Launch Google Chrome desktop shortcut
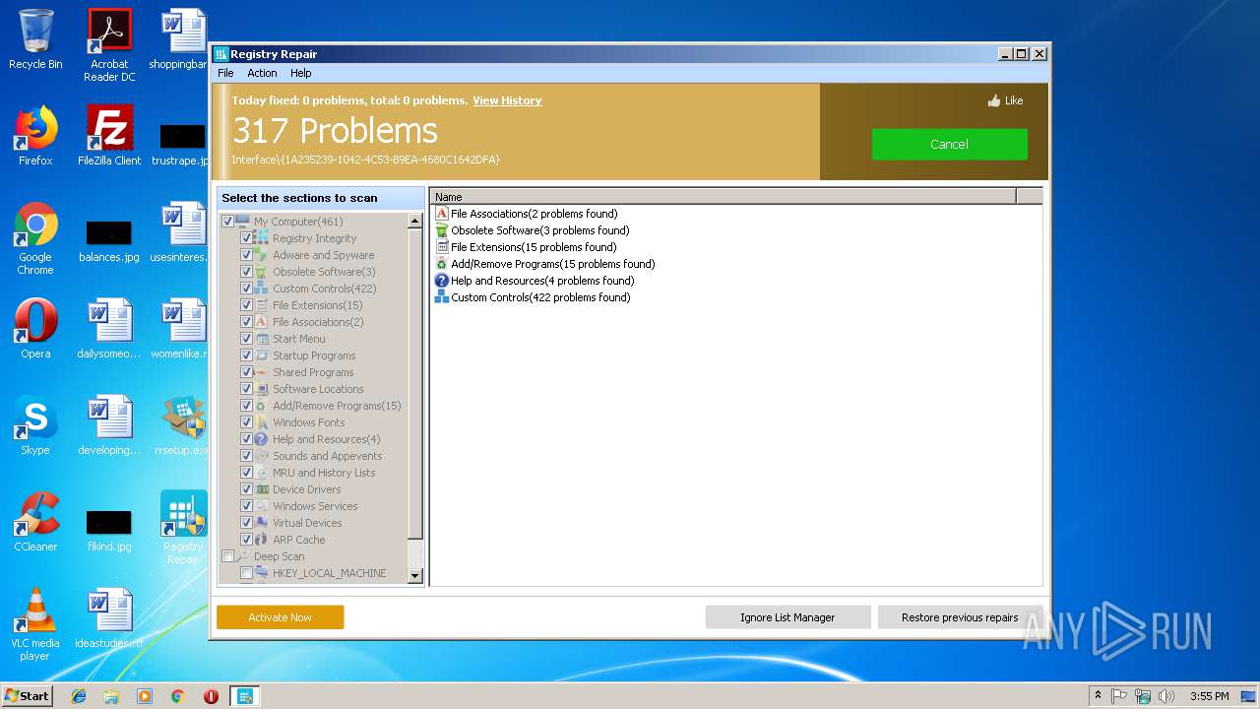This screenshot has height=709, width=1260. [35, 238]
